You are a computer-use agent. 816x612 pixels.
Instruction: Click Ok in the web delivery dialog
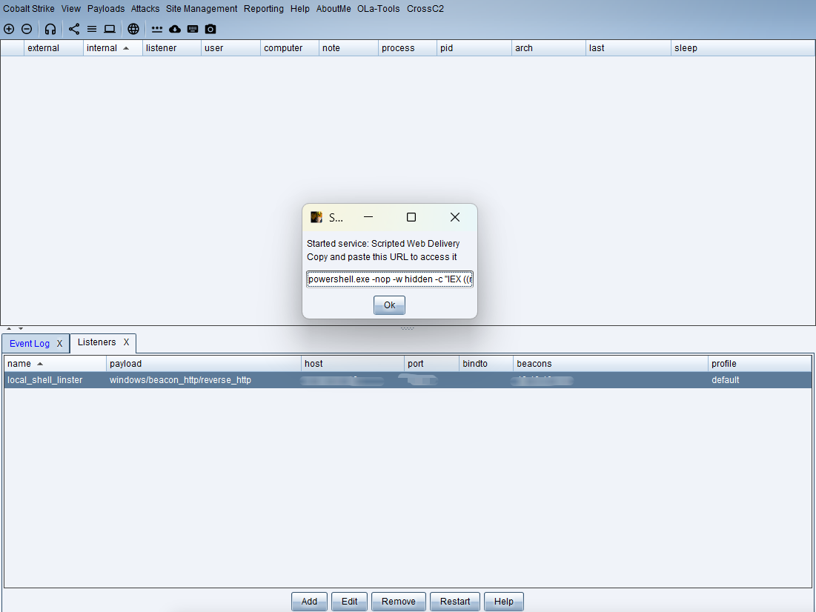[389, 305]
